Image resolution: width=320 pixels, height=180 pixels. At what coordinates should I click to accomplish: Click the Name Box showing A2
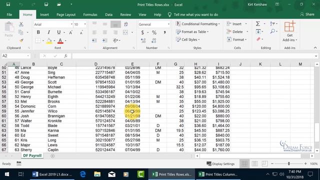tap(15, 56)
